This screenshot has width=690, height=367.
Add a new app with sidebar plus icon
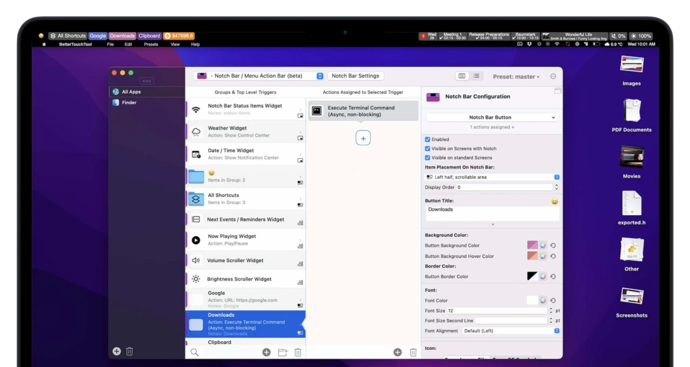tap(116, 351)
